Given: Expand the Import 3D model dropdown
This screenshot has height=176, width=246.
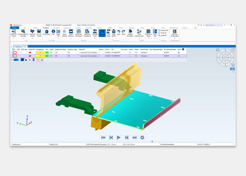Looking at the screenshot, I should coord(13,38).
